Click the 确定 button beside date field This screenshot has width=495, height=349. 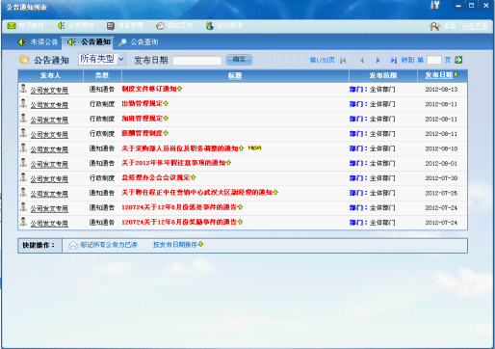(239, 60)
